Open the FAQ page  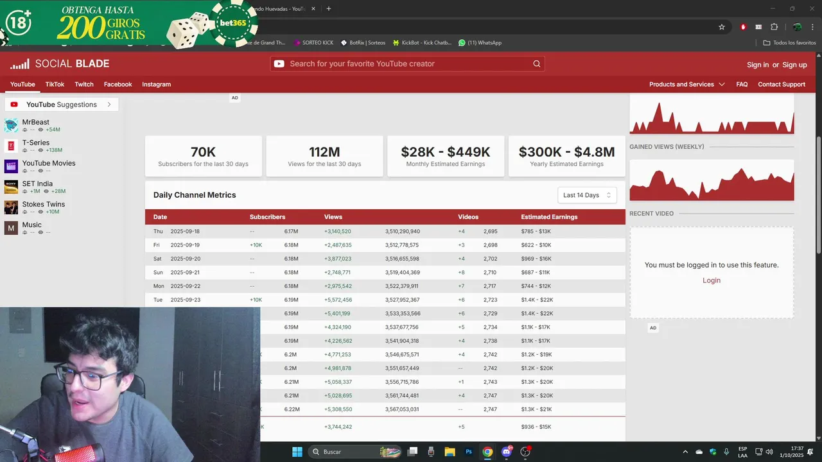coord(742,84)
